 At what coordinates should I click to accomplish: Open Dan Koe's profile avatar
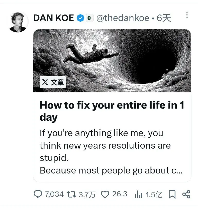point(18,22)
